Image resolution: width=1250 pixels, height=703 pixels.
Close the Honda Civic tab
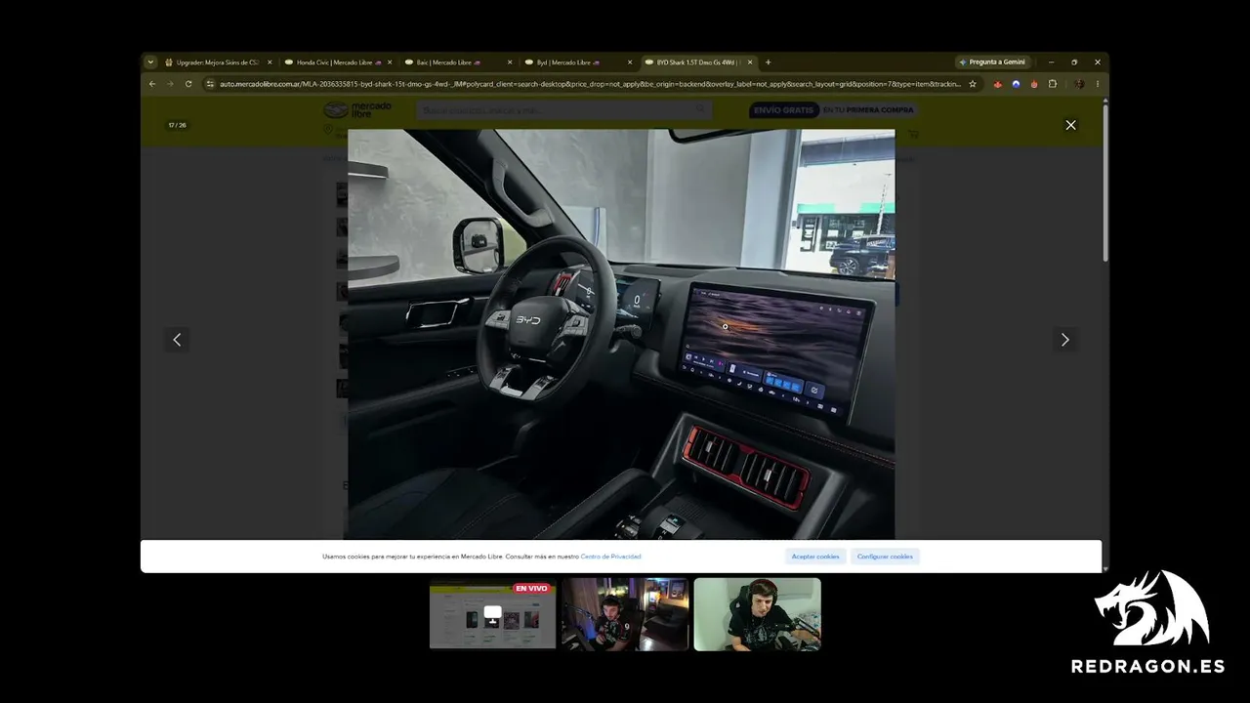[390, 62]
